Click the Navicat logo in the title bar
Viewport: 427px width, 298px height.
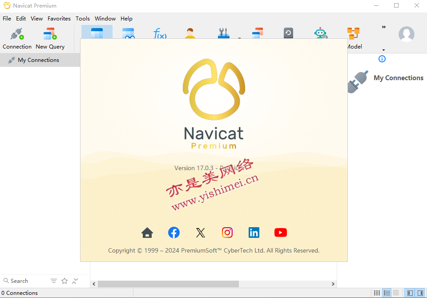[x=7, y=5]
